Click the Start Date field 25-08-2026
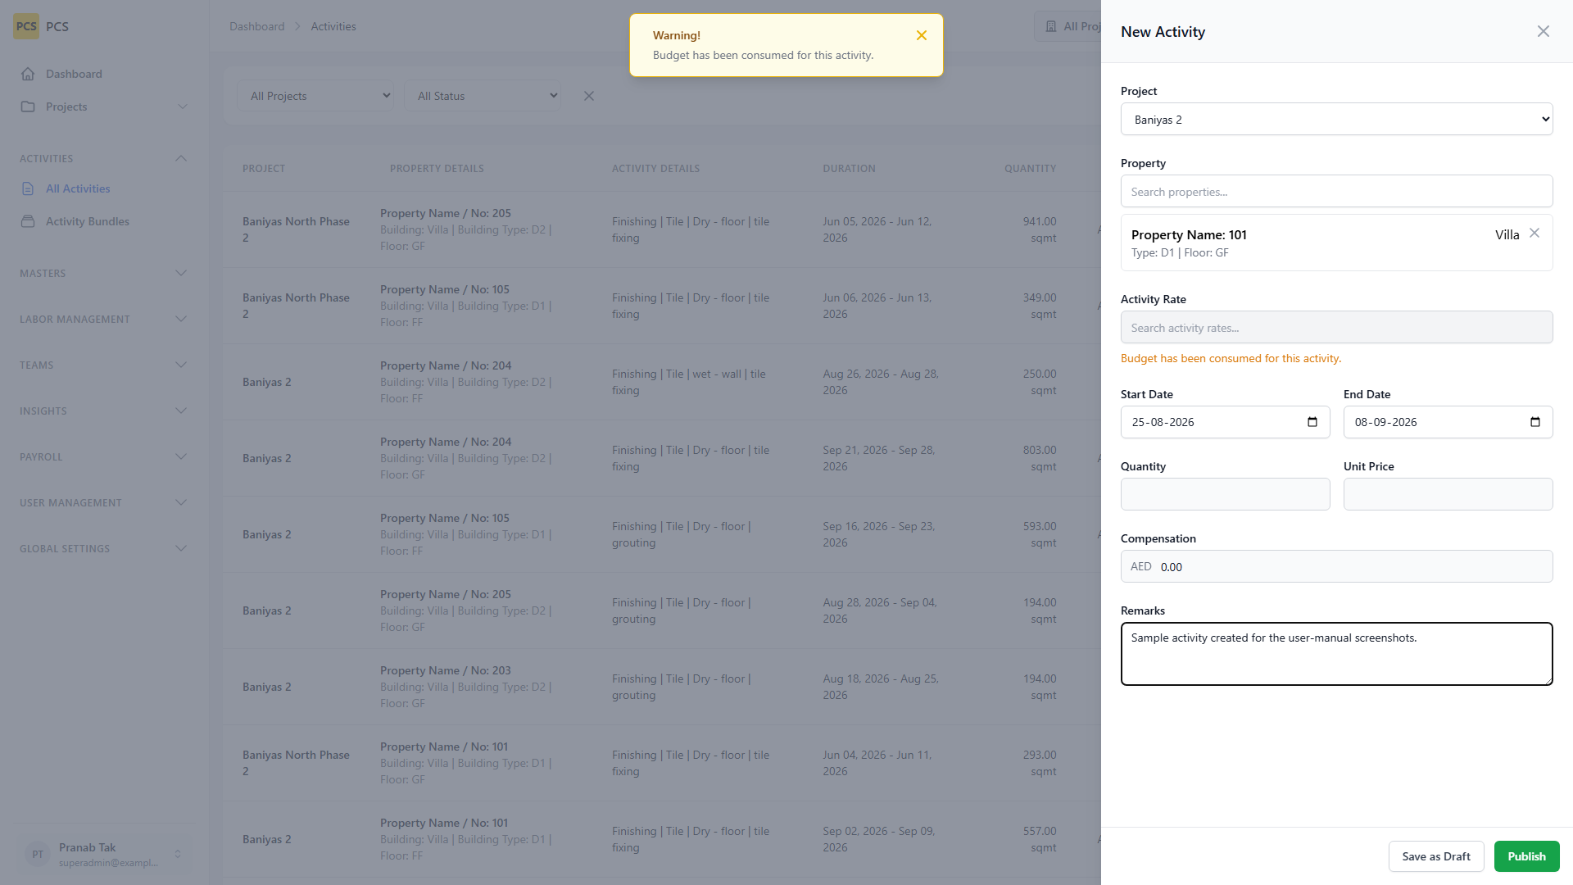Image resolution: width=1573 pixels, height=885 pixels. click(x=1225, y=422)
